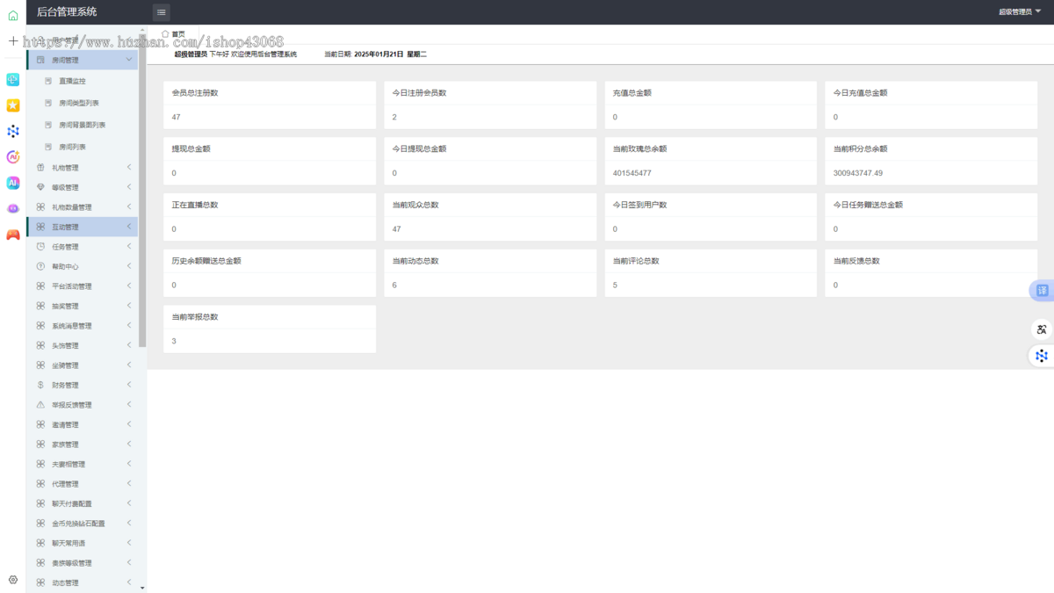This screenshot has width=1054, height=593.
Task: Click the plus icon in left rail
Action: tap(13, 40)
